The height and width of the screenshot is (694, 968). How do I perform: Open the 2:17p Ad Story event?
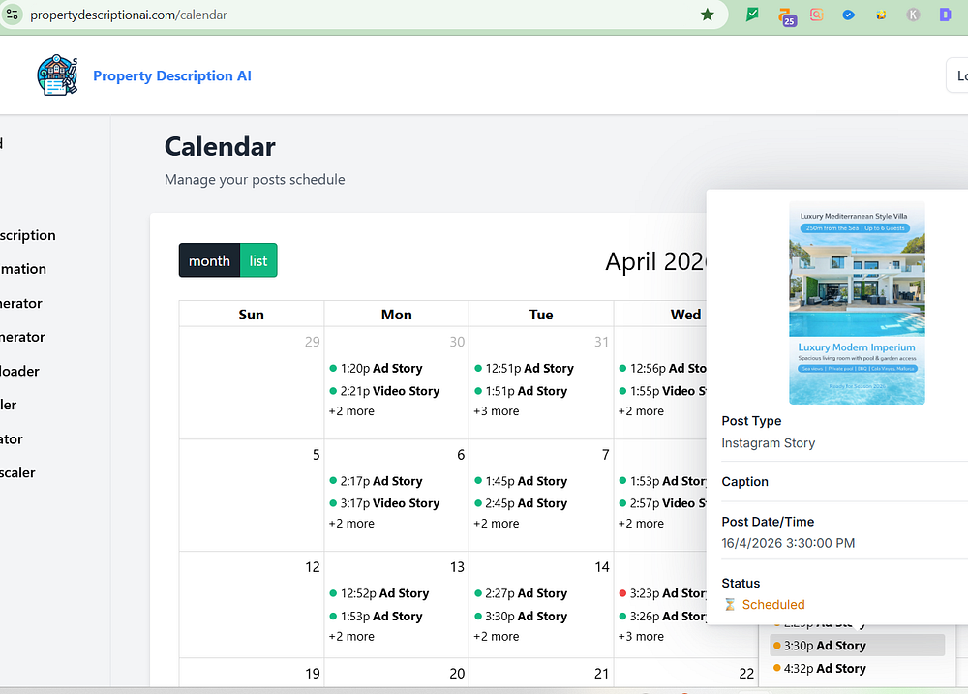376,482
